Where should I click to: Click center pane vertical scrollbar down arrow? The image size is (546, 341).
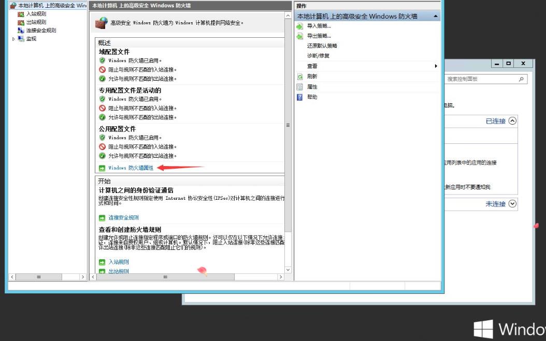point(288,270)
